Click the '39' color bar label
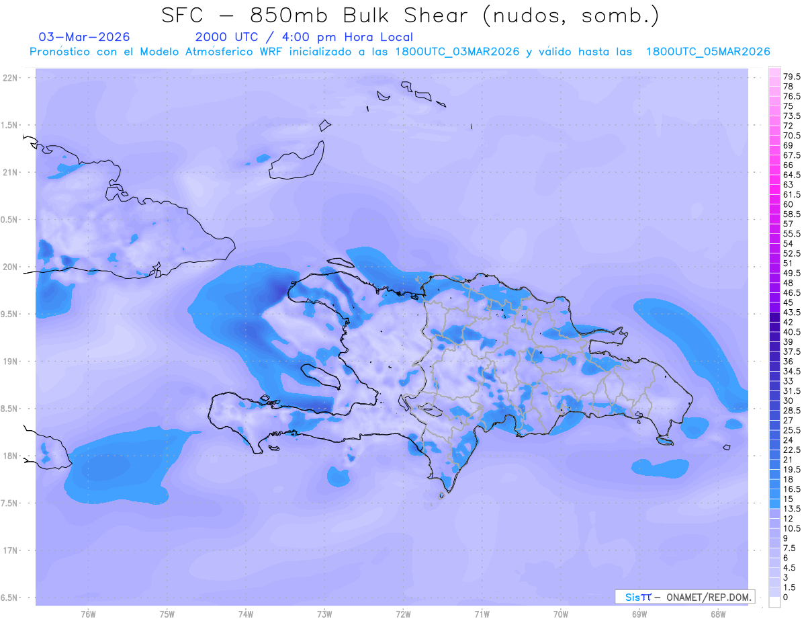Image resolution: width=806 pixels, height=623 pixels. click(789, 342)
